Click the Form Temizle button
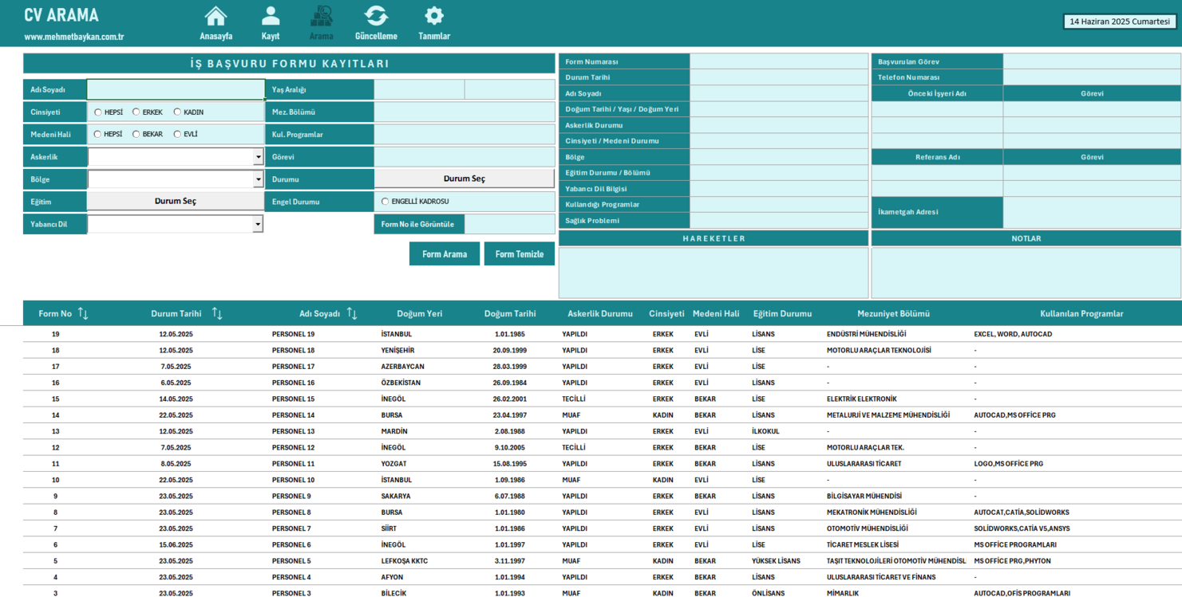Screen dimensions: 1182x597 [520, 254]
